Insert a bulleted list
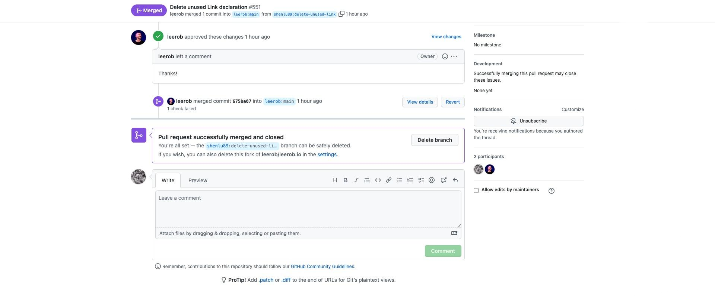The image size is (715, 297). pos(399,180)
